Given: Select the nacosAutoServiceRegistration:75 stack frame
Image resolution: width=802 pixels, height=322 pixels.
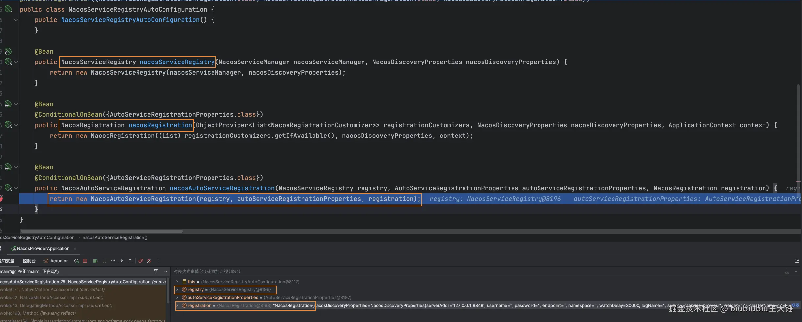Looking at the screenshot, I should tap(83, 282).
